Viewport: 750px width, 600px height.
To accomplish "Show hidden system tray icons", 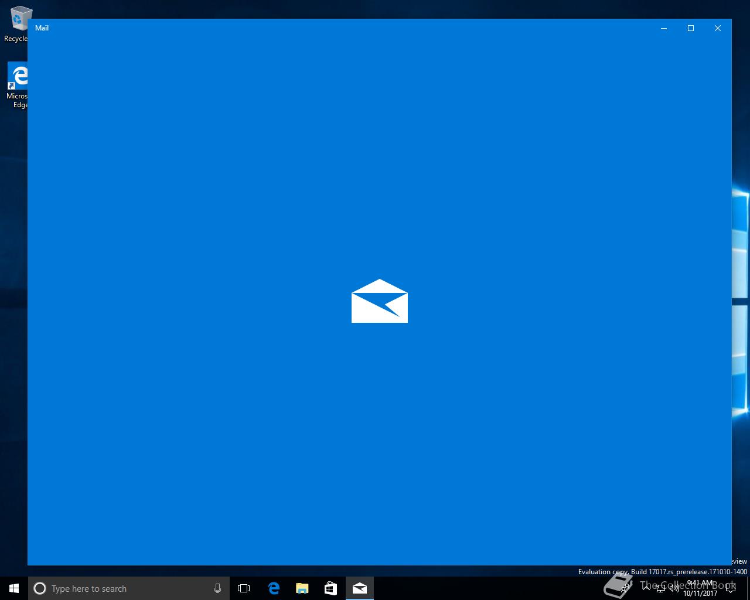I will point(646,588).
